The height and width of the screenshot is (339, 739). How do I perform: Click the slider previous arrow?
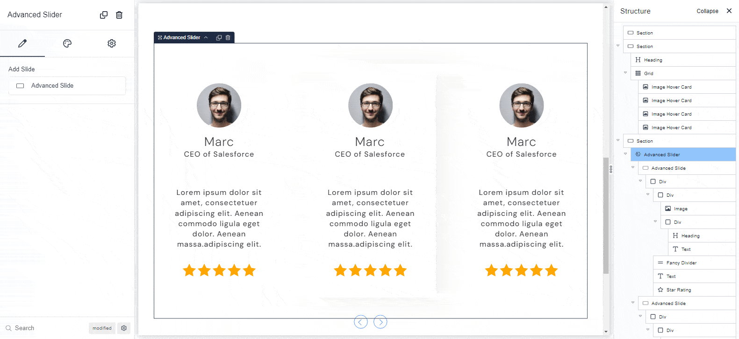click(x=360, y=322)
